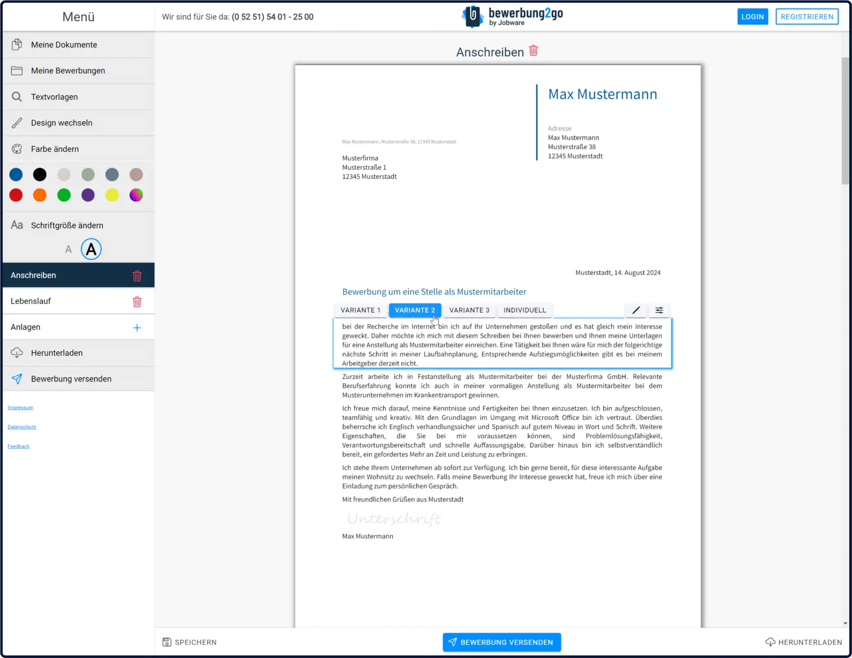This screenshot has height=658, width=852.
Task: Open the Datenschutz link
Action: [x=22, y=427]
